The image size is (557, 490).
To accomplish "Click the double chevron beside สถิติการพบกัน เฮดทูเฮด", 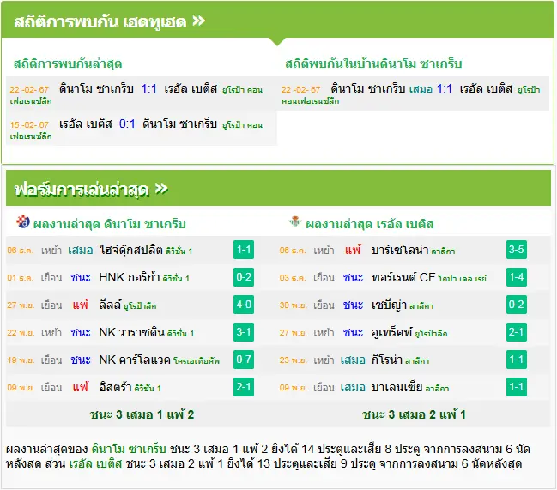I will 198,21.
